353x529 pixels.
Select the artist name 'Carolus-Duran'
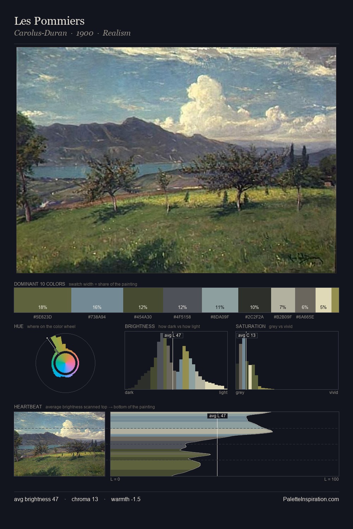pyautogui.click(x=40, y=33)
